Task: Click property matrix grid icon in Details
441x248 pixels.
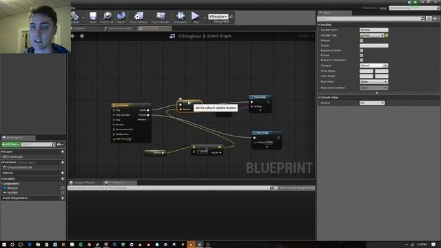Action: click(x=429, y=19)
